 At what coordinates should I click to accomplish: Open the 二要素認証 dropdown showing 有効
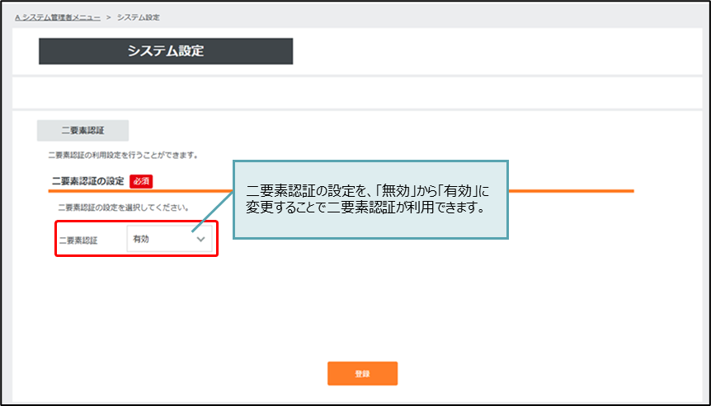[169, 240]
